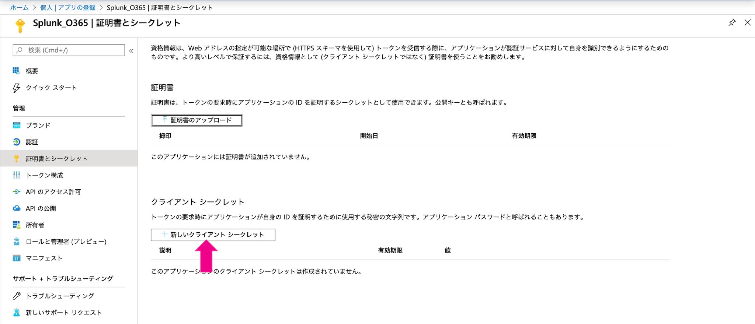This screenshot has width=755, height=324.
Task: Click the クライアント シークレット section heading
Action: 198,202
